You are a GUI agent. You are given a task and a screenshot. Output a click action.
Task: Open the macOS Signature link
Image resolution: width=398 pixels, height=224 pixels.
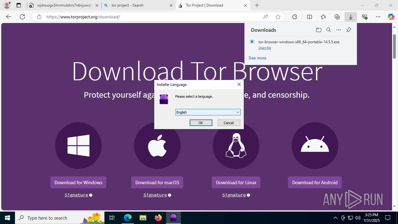pyautogui.click(x=155, y=195)
